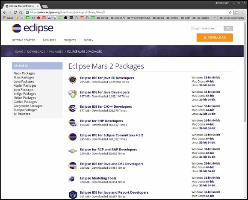The height and width of the screenshot is (200, 248).
Task: Go to browser home icon
Action: (21, 12)
